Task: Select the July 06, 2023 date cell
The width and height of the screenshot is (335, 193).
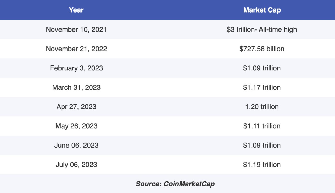Action: pyautogui.click(x=76, y=165)
